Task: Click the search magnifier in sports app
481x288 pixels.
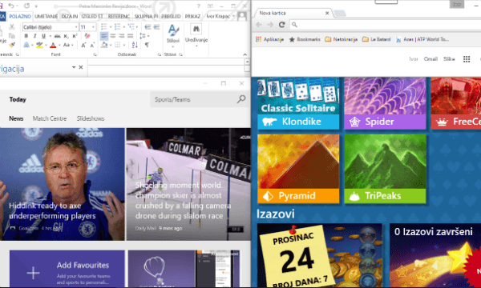Action: click(x=241, y=99)
